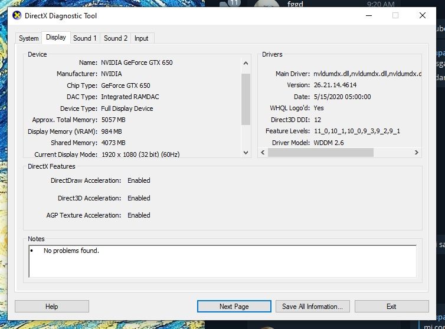Click the 'No problems found.' note
The height and width of the screenshot is (329, 445).
(x=71, y=251)
